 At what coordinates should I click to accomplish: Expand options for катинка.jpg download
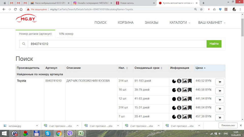[37, 126]
